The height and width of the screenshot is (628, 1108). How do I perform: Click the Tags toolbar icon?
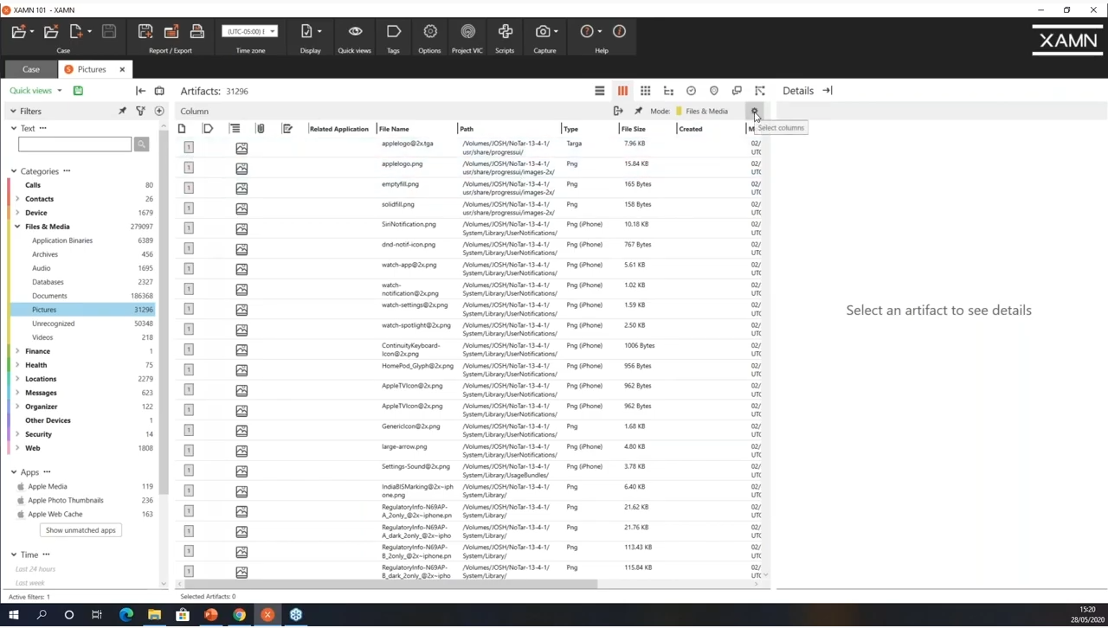(x=394, y=32)
